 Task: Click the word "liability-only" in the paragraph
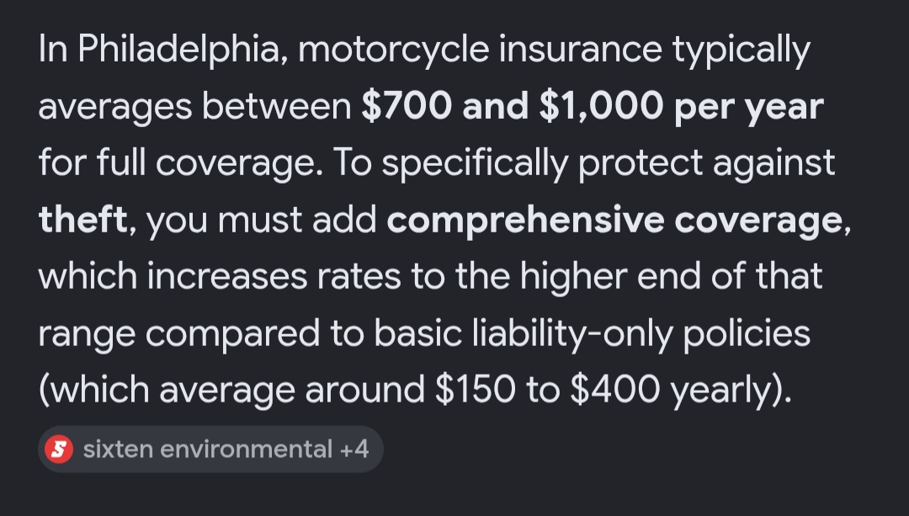coord(573,334)
